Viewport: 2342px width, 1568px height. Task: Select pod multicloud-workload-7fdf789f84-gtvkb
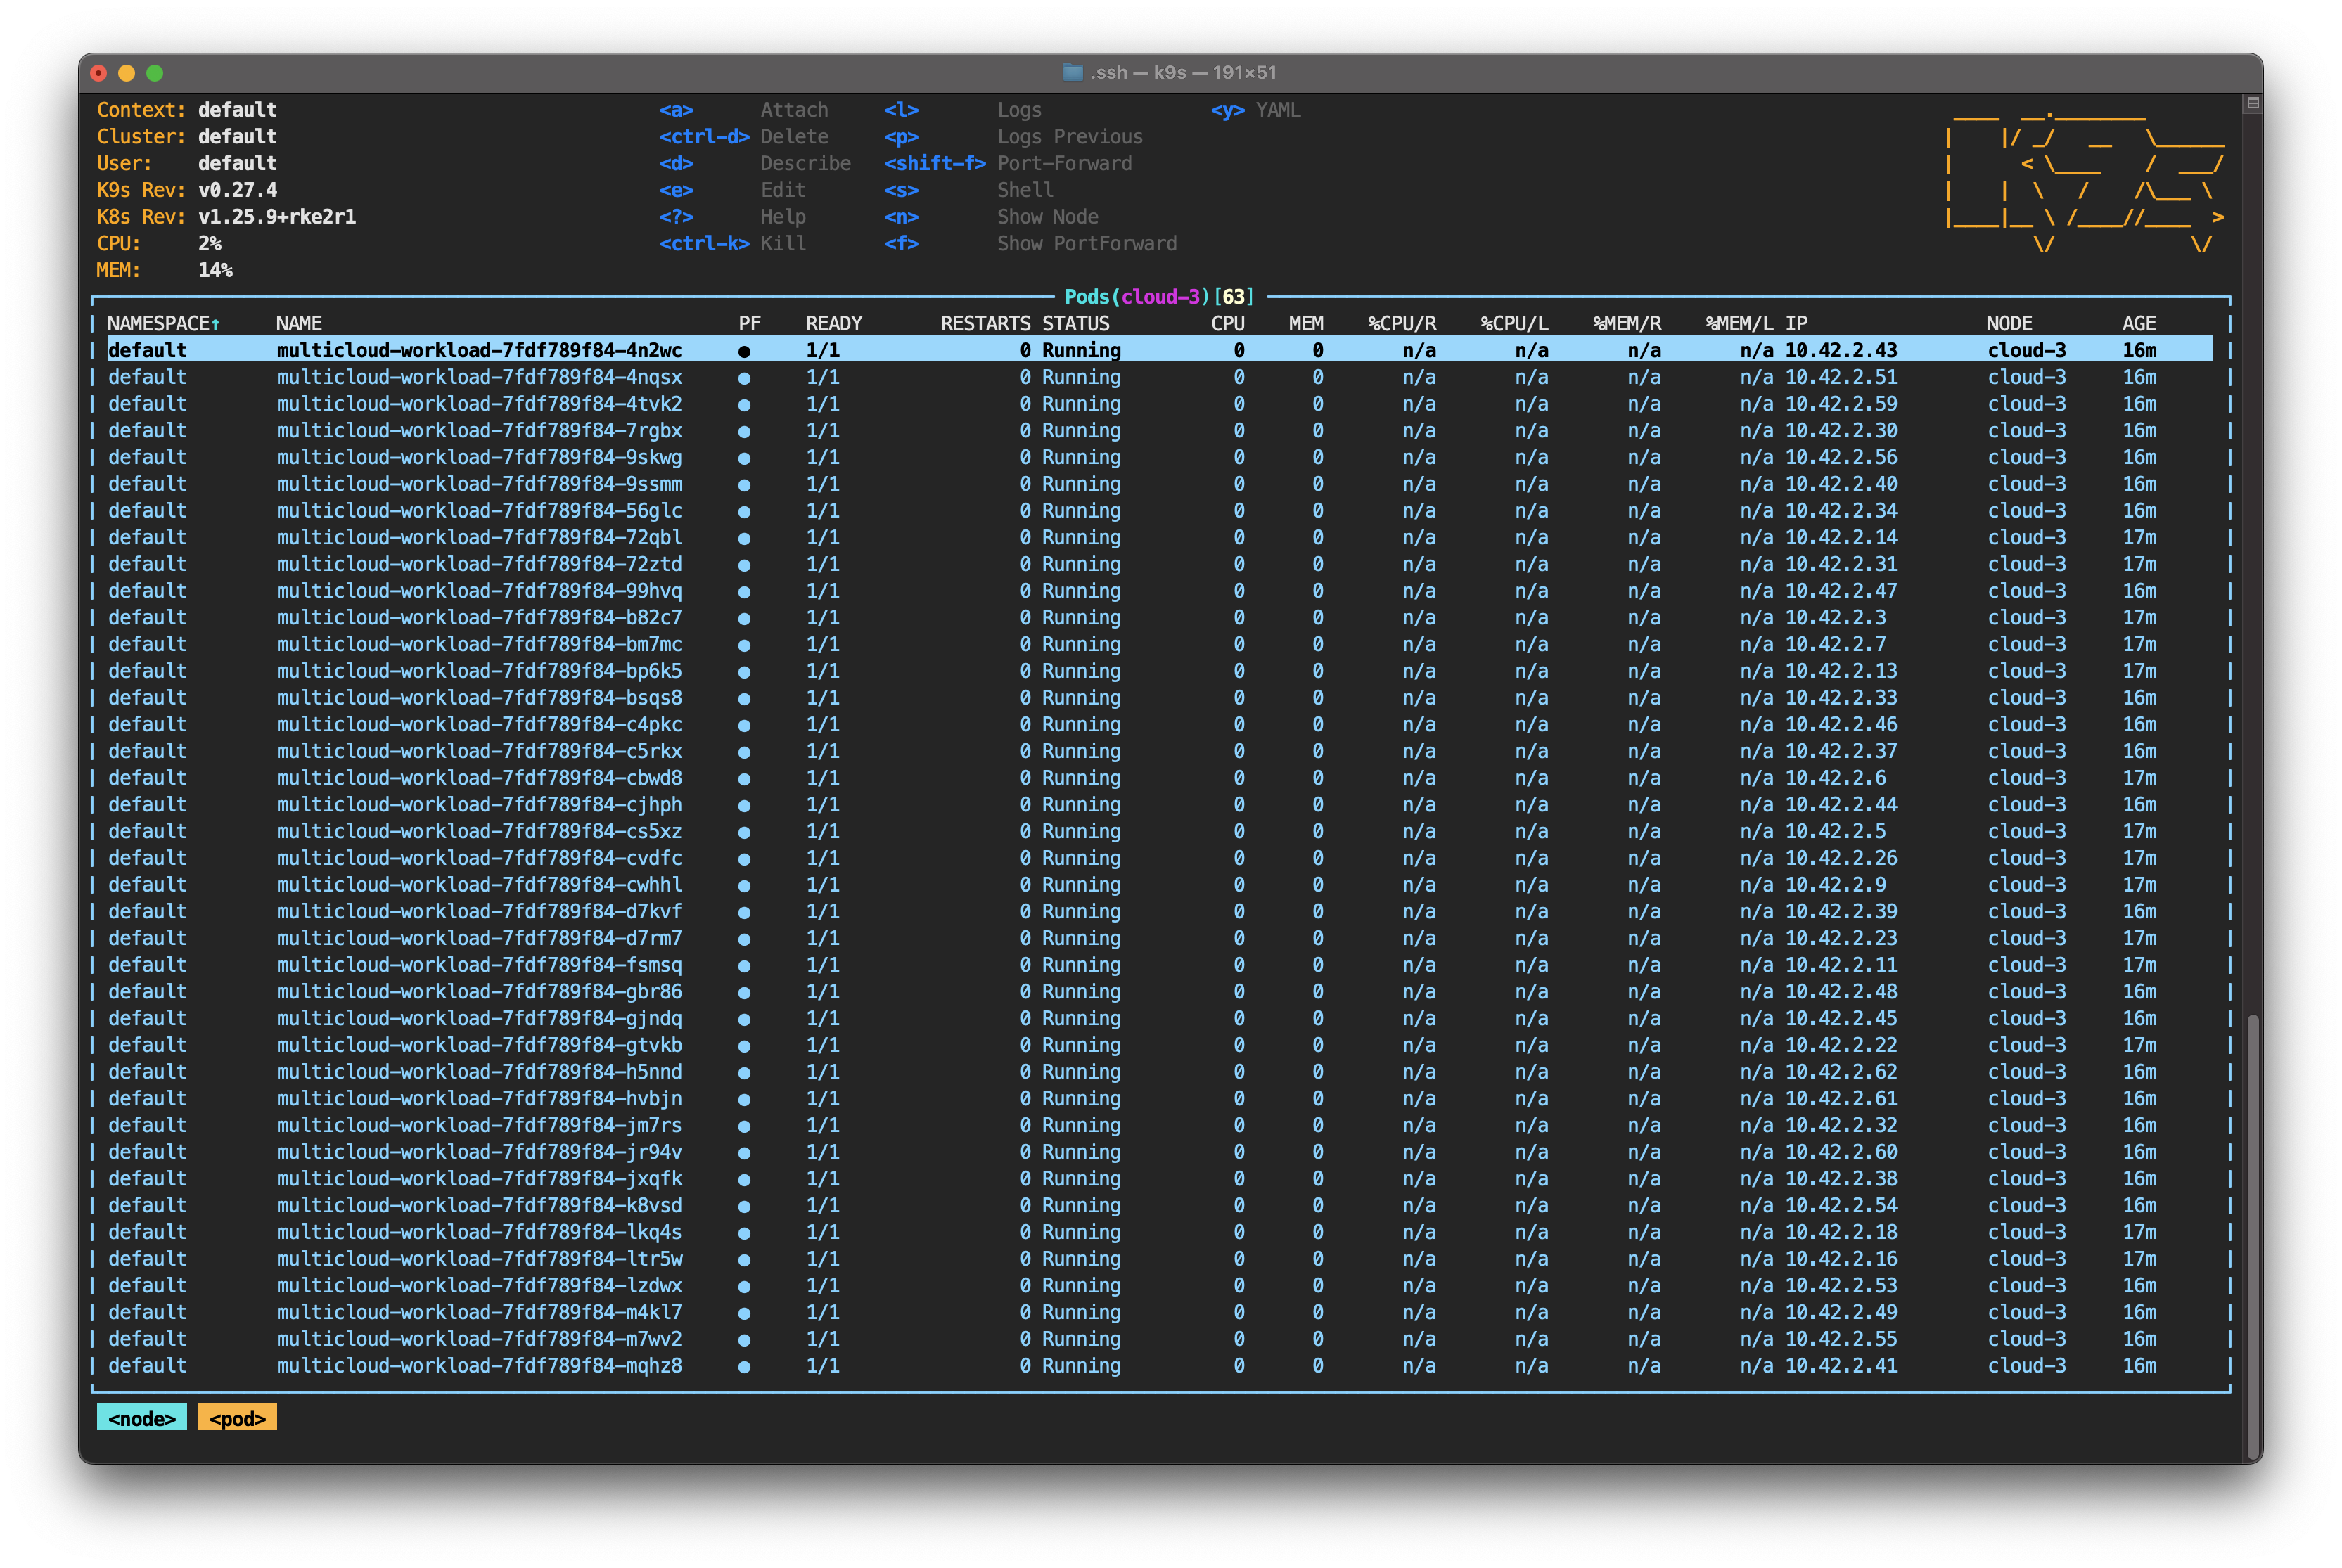1160,1045
